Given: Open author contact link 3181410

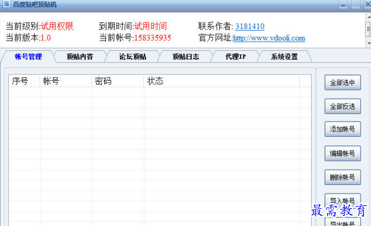Looking at the screenshot, I should point(250,26).
